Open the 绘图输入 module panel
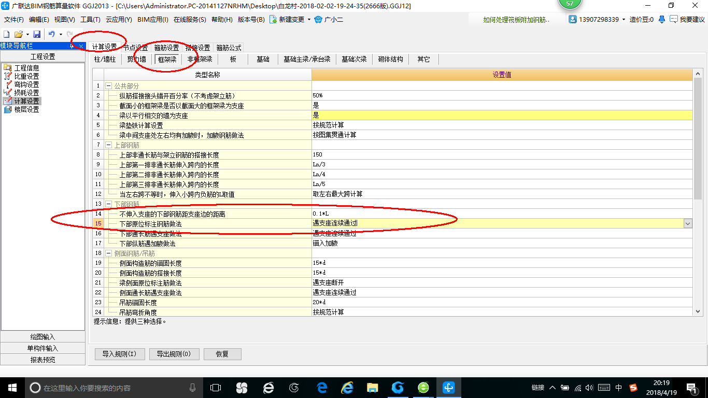 tap(43, 337)
